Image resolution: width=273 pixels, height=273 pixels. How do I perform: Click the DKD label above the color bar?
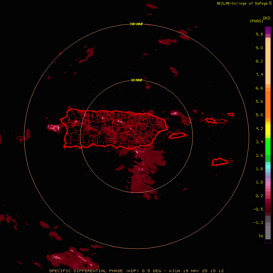click(266, 18)
